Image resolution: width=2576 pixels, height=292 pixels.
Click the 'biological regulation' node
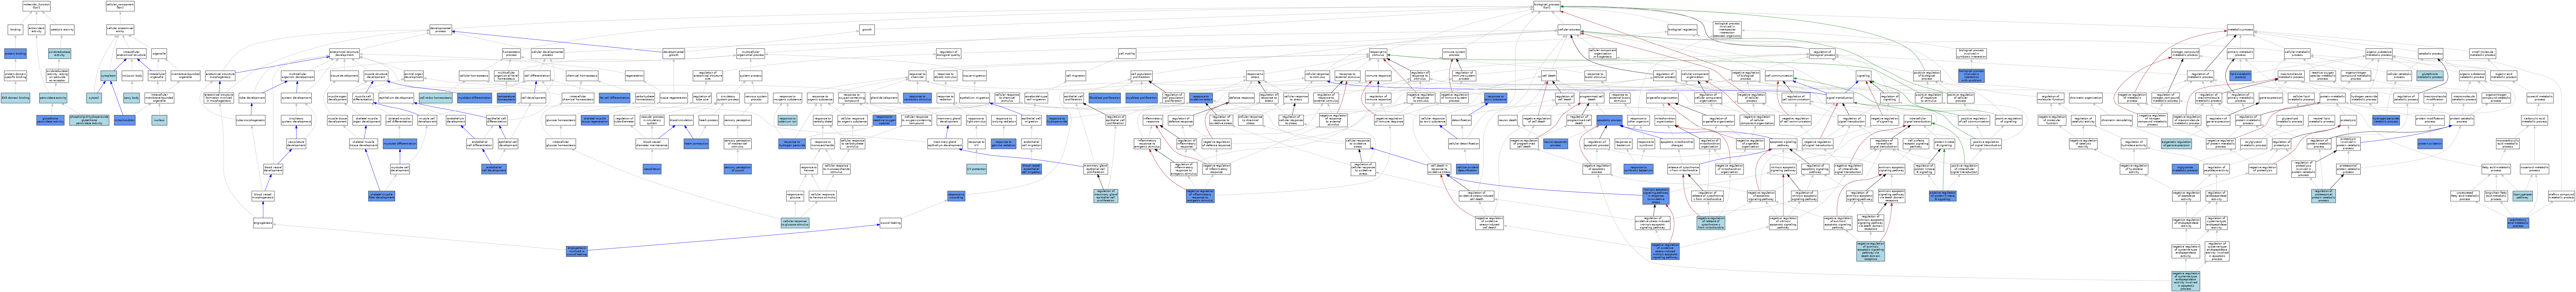point(1682,30)
